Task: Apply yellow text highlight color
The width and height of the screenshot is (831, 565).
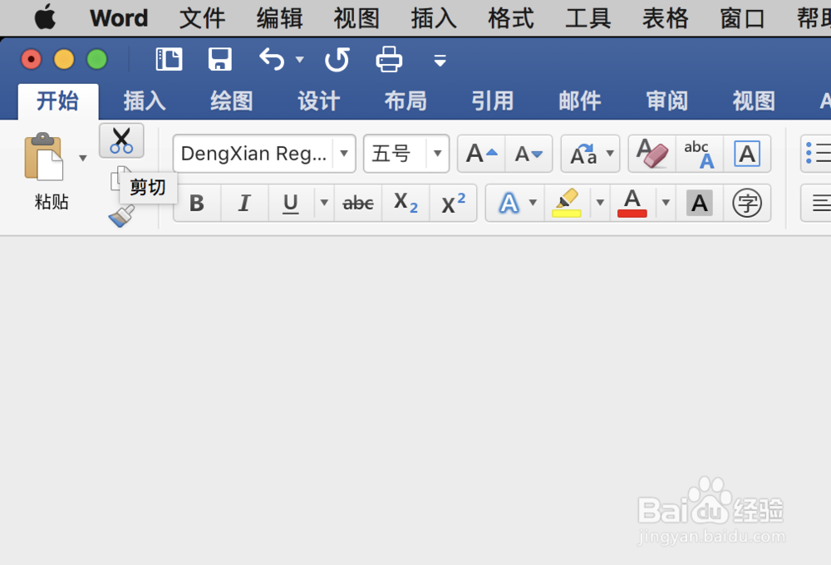Action: pos(567,203)
